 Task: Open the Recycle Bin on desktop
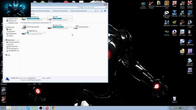click(175, 100)
